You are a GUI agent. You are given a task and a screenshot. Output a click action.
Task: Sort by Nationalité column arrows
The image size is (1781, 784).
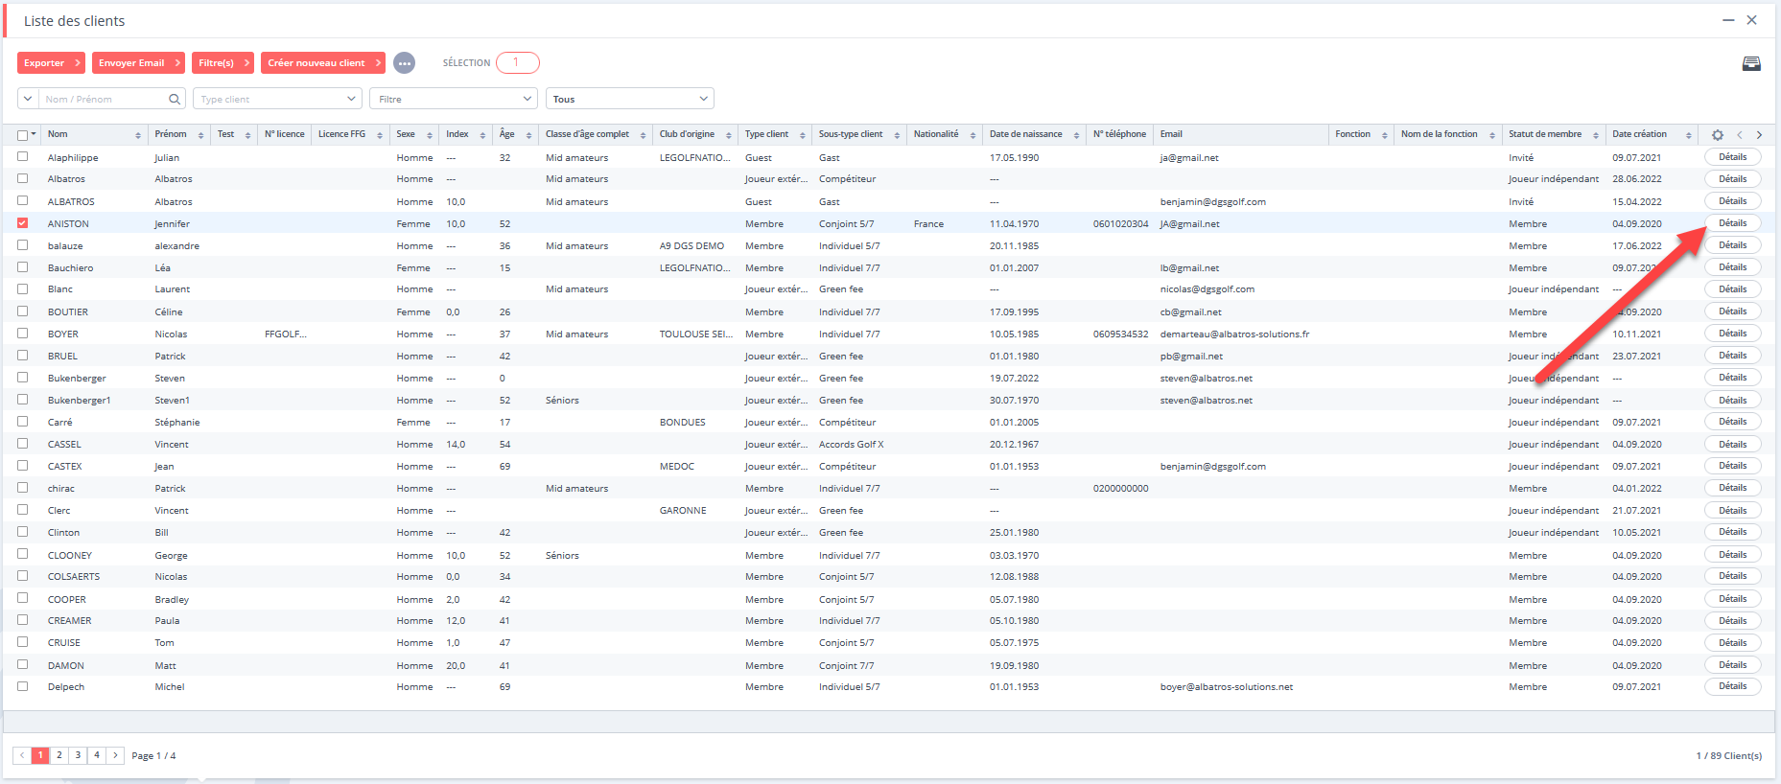click(x=973, y=135)
